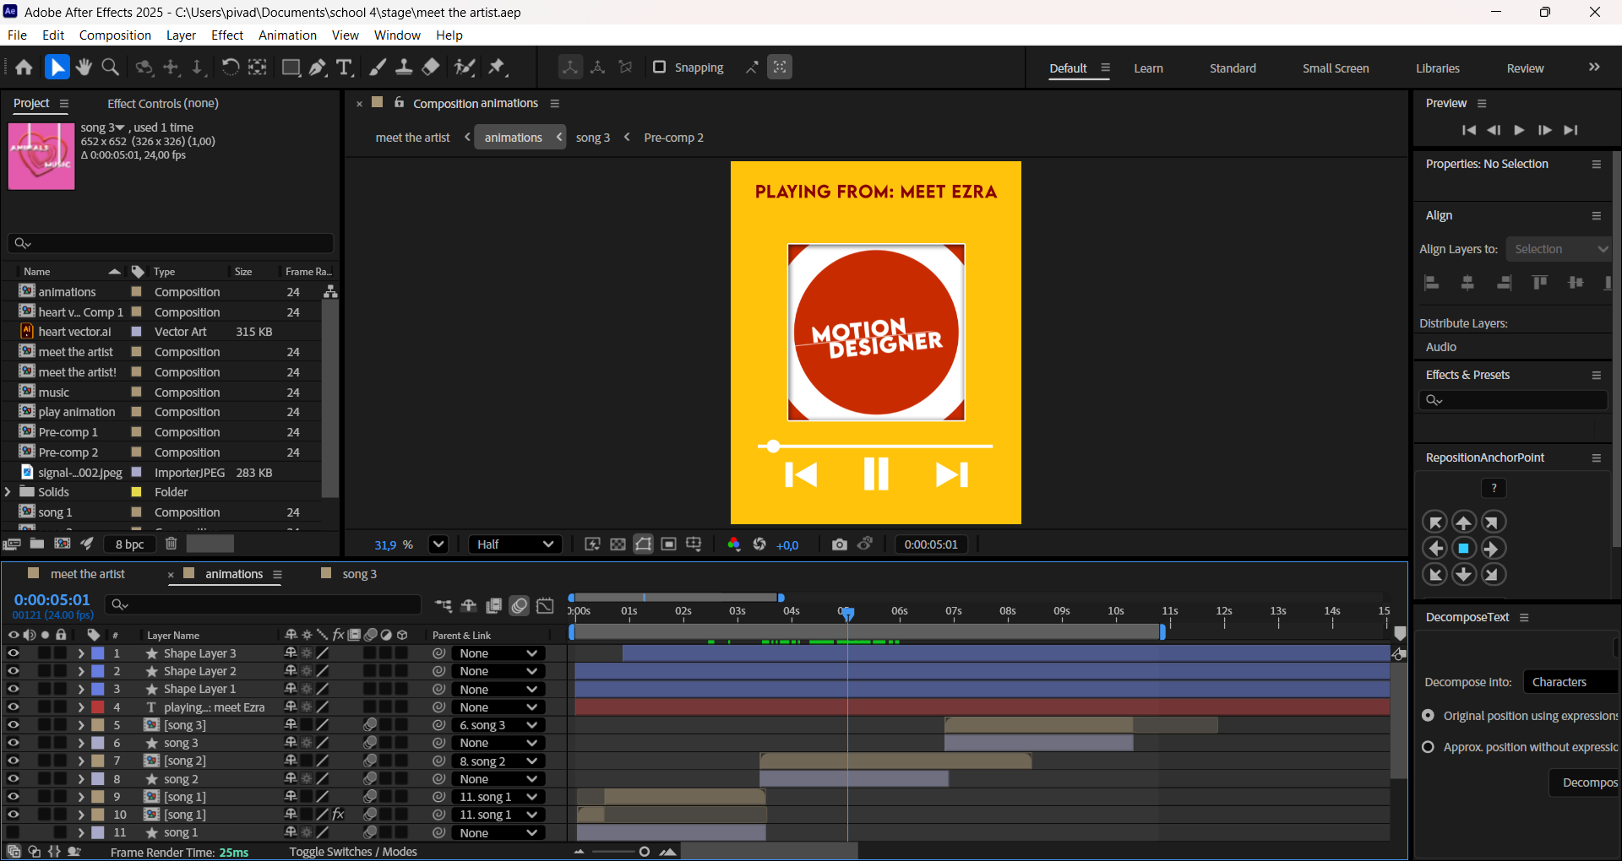1622x861 pixels.
Task: Jump to last frame in Preview panel
Action: tap(1570, 130)
